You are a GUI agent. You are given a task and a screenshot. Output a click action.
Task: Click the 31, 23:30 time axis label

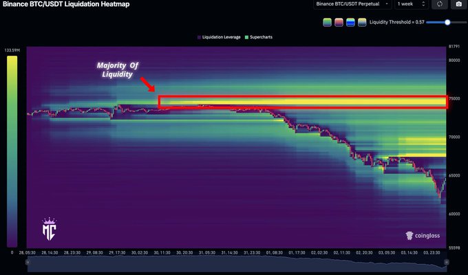(252, 252)
